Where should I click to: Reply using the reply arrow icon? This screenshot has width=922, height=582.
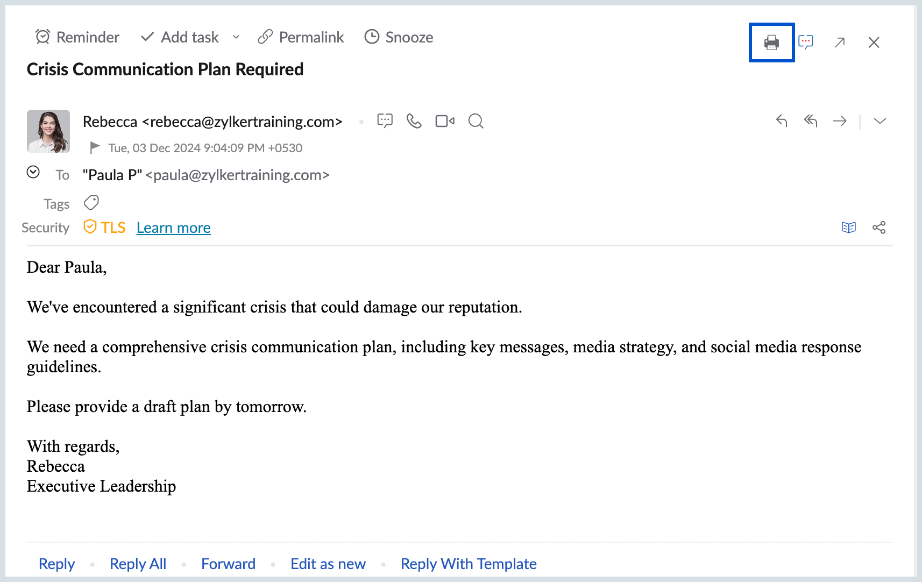coord(781,121)
